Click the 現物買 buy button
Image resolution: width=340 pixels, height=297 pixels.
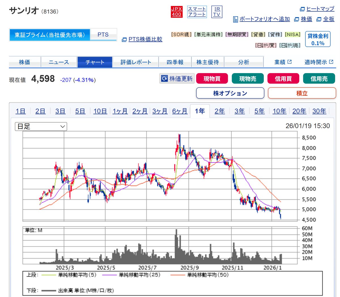click(212, 79)
